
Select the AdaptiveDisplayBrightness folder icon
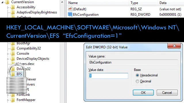(13, 12)
